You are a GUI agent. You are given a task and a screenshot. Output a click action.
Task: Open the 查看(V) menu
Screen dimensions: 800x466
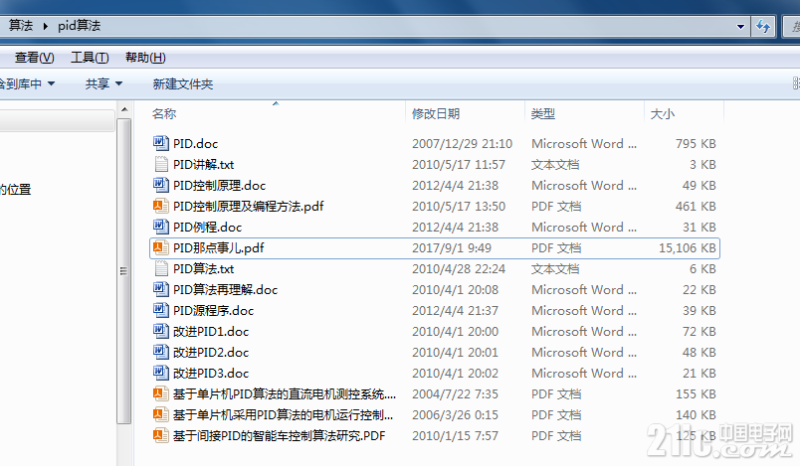pos(34,58)
